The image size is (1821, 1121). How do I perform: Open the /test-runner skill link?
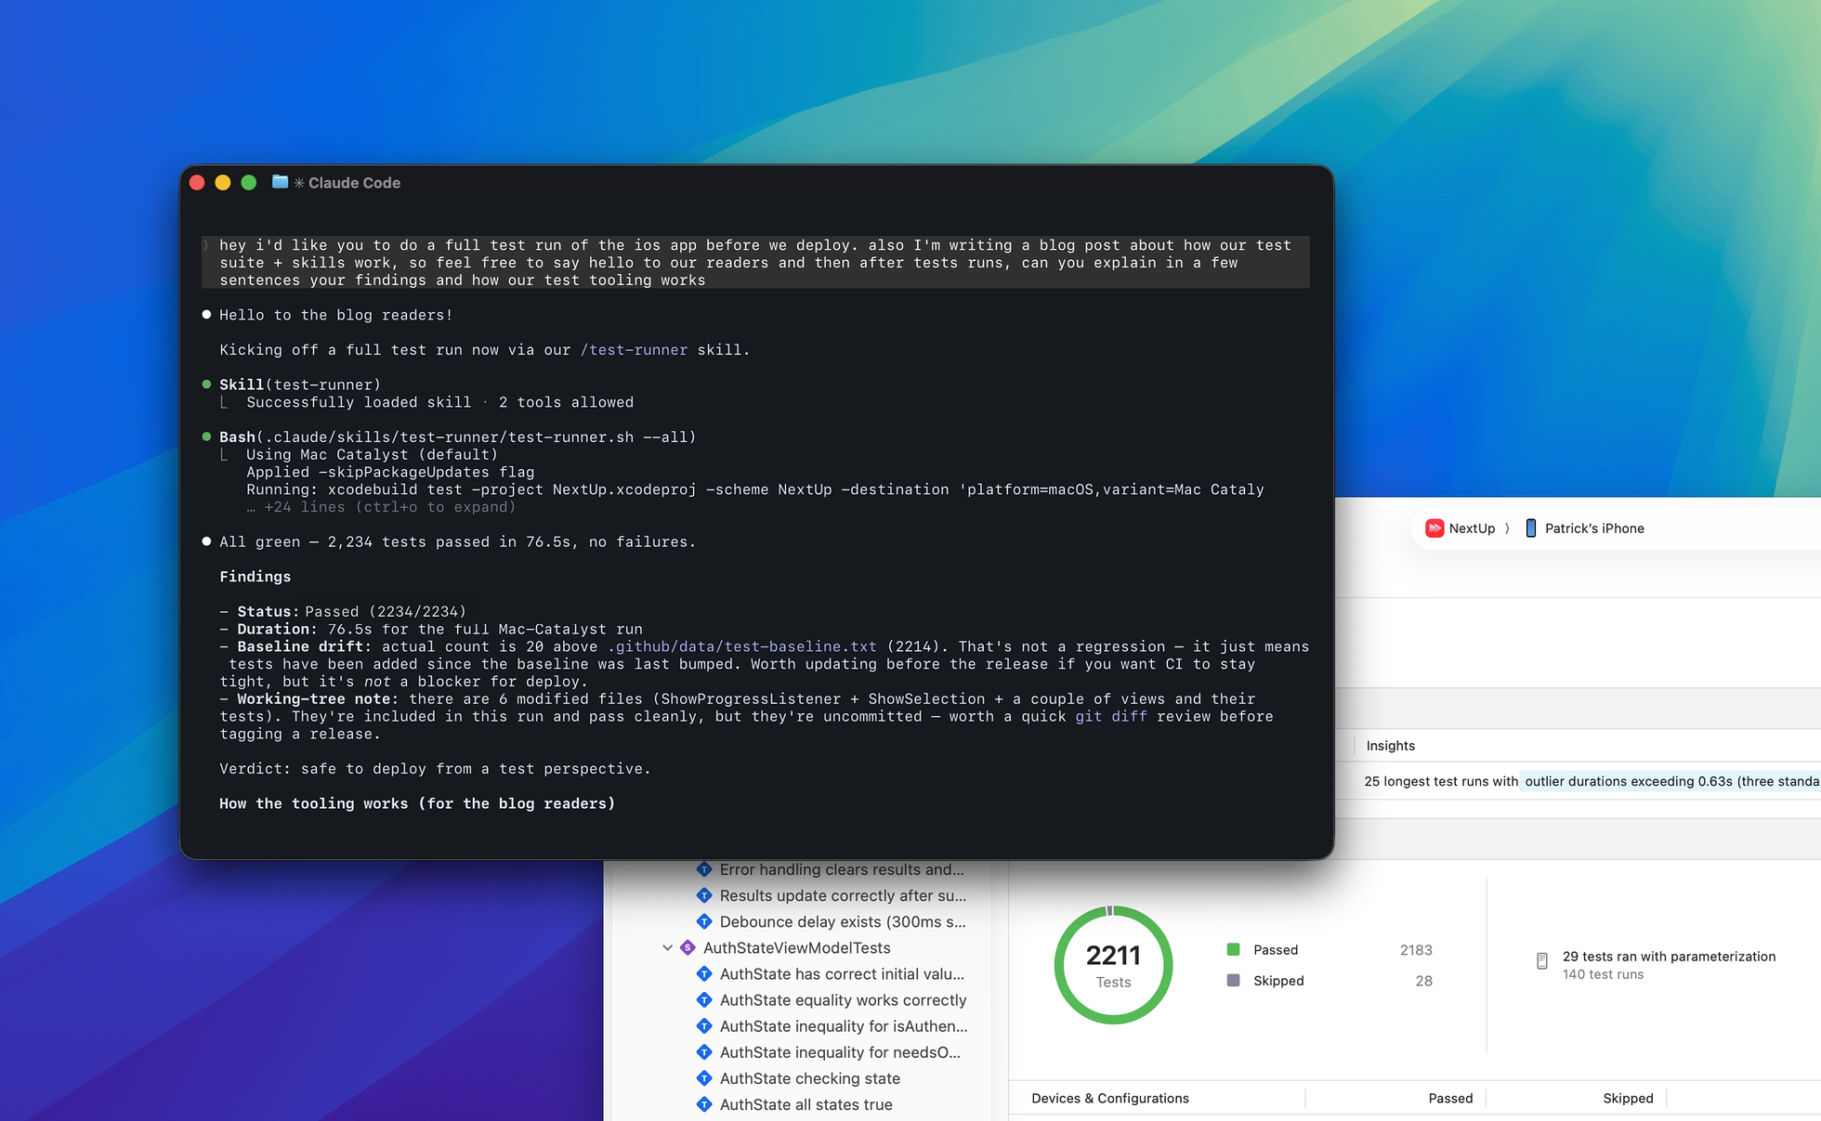point(634,350)
